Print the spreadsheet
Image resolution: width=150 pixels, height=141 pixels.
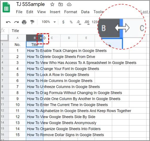coord(24,22)
